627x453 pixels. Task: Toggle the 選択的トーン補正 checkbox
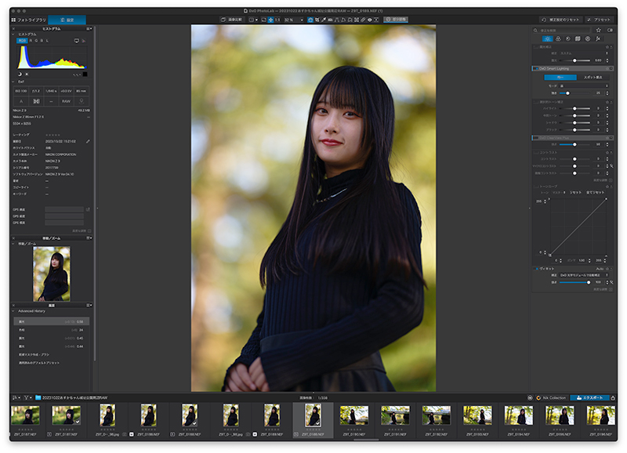[536, 102]
